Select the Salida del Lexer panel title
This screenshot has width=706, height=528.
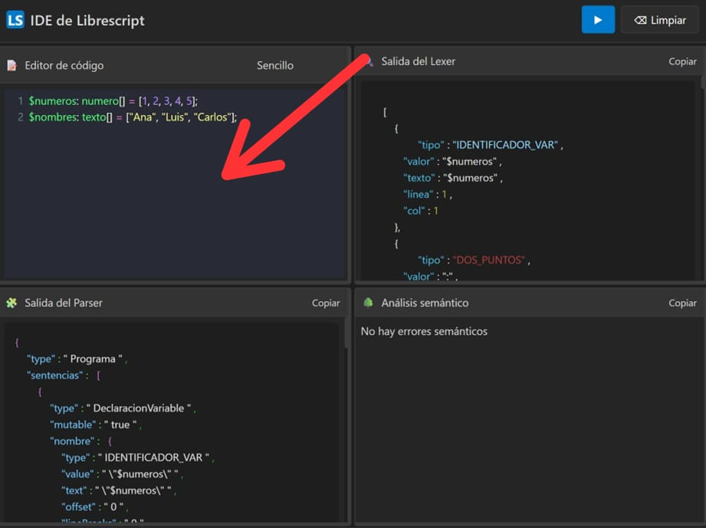419,61
